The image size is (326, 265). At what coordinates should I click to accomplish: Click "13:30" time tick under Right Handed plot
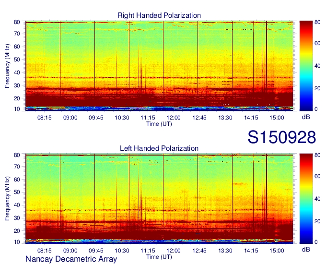pos(225,118)
